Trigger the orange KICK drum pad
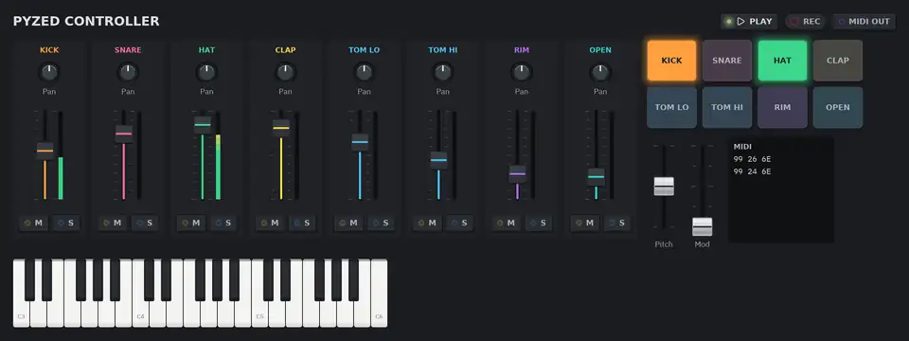Screen dimensions: 909x341 671,61
